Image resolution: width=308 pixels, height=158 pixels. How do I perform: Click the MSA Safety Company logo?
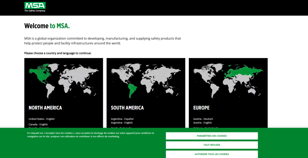click(x=35, y=7)
